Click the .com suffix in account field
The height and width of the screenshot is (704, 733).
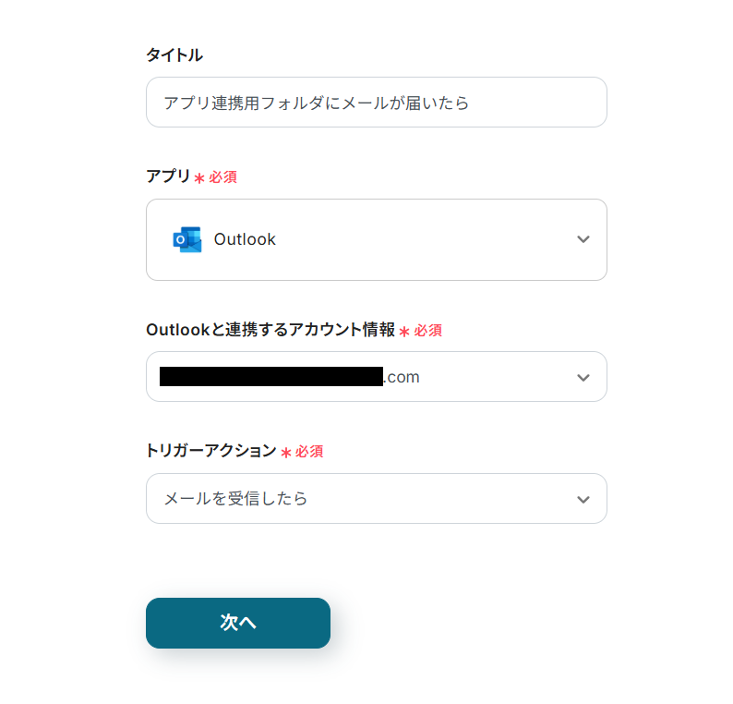coord(403,377)
